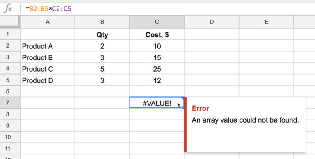The image size is (315, 159).
Task: Click the red error indicator triangle
Action: (183, 98)
